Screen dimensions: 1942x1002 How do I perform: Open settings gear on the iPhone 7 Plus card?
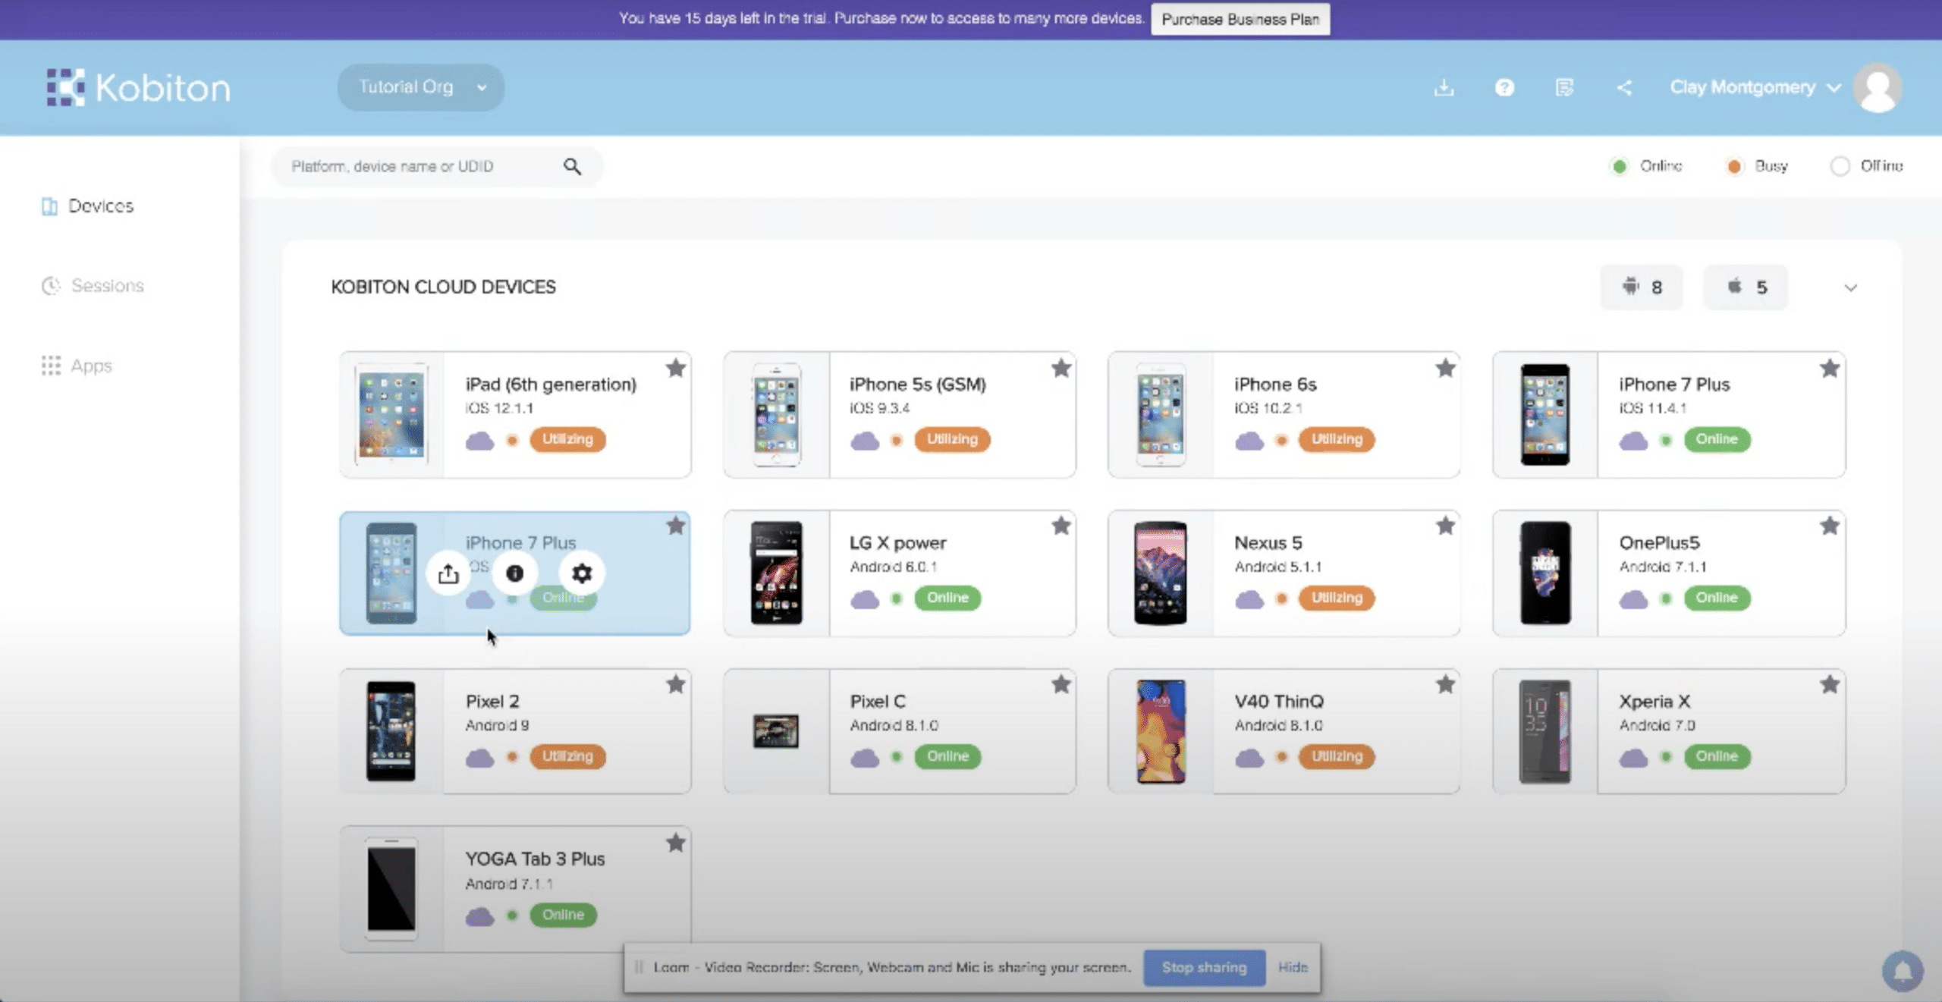(581, 573)
